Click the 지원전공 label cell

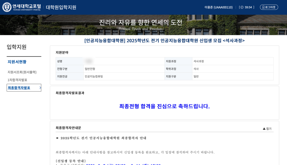point(70,77)
